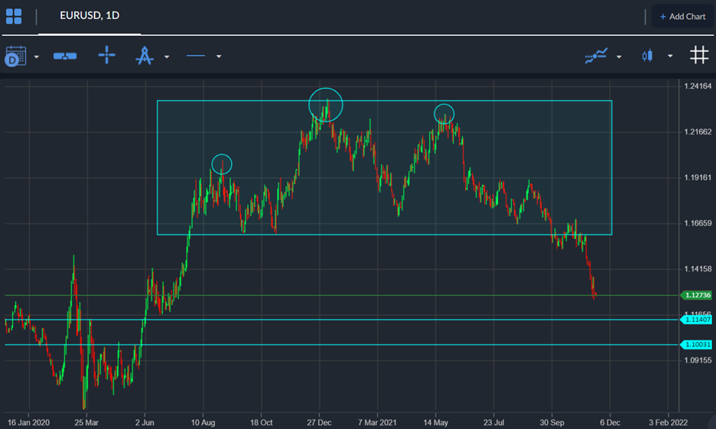Click the 1.16659 price axis value
Image resolution: width=716 pixels, height=429 pixels.
[698, 223]
